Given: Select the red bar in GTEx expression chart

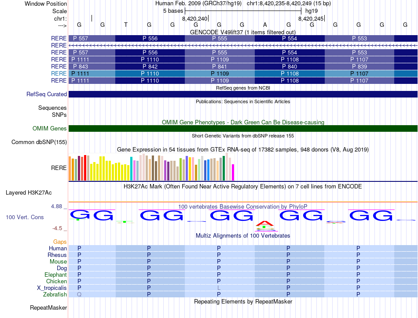Looking at the screenshot, I should coord(85,168).
